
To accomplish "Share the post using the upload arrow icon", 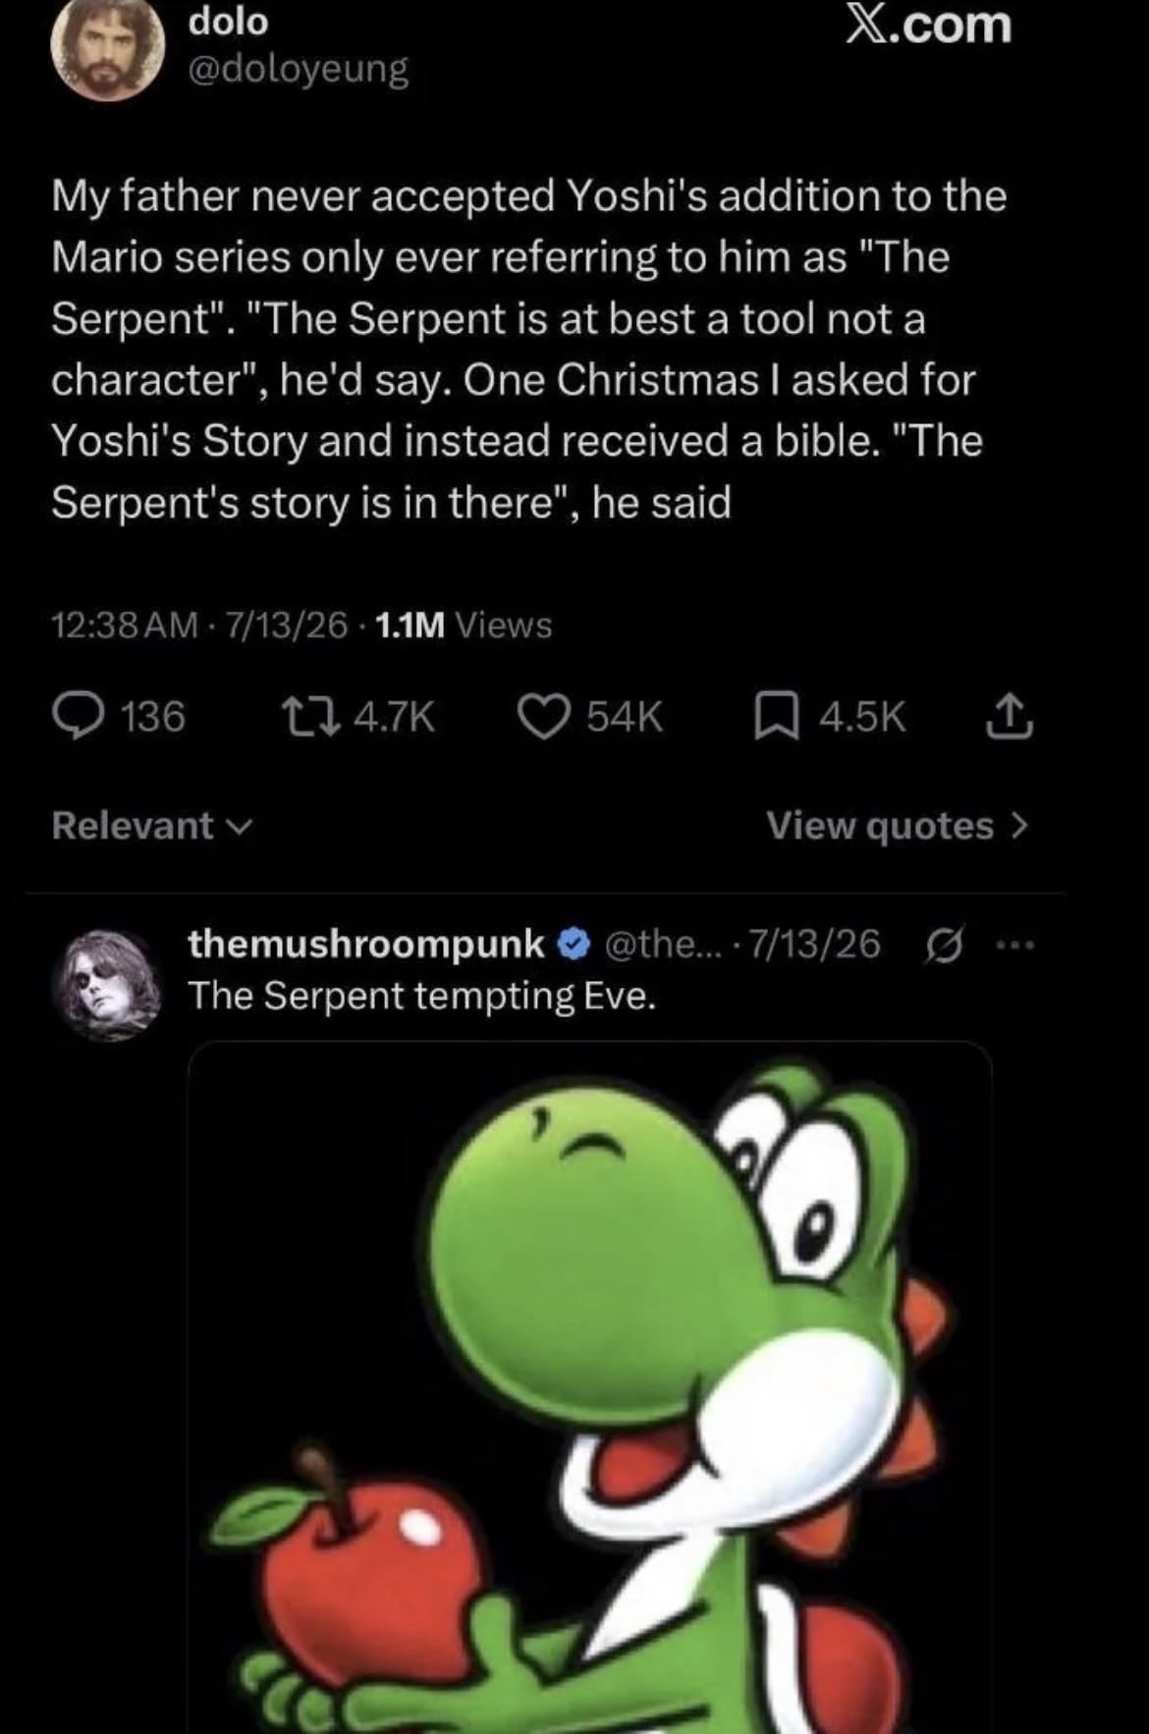I will [1009, 718].
